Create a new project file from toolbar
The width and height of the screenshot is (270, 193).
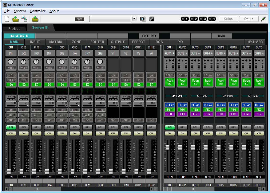tap(7, 19)
